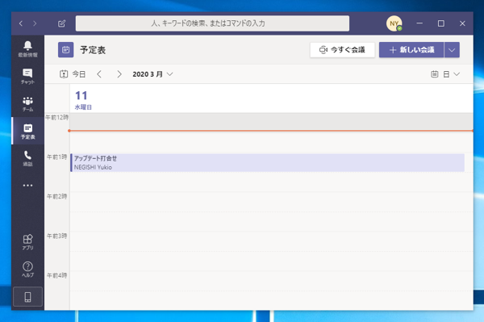
Task: Close the Teams window
Action: (462, 23)
